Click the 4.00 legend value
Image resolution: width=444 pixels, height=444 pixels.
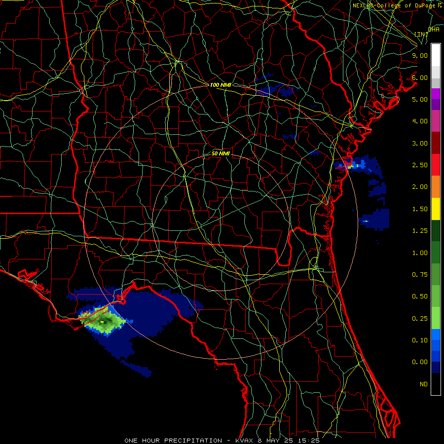[x=420, y=121]
